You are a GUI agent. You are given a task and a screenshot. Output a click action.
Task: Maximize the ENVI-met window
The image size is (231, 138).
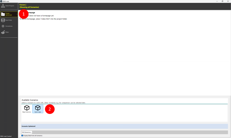pos(222,1)
